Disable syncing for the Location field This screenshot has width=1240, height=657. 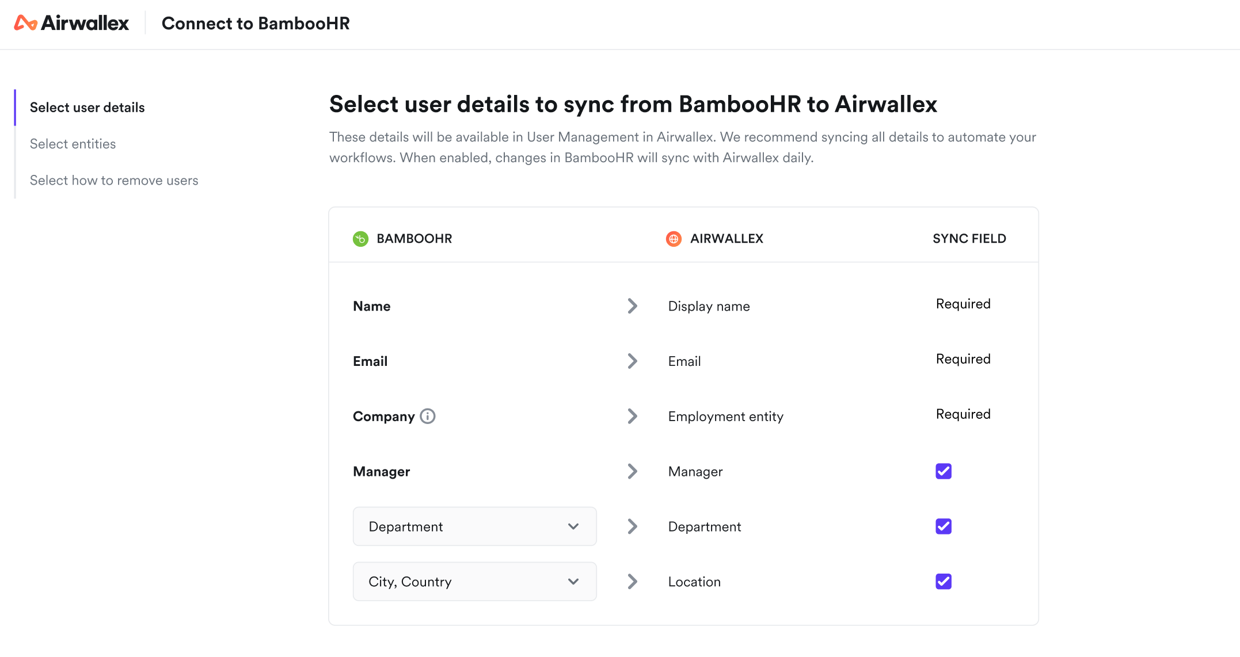click(943, 582)
